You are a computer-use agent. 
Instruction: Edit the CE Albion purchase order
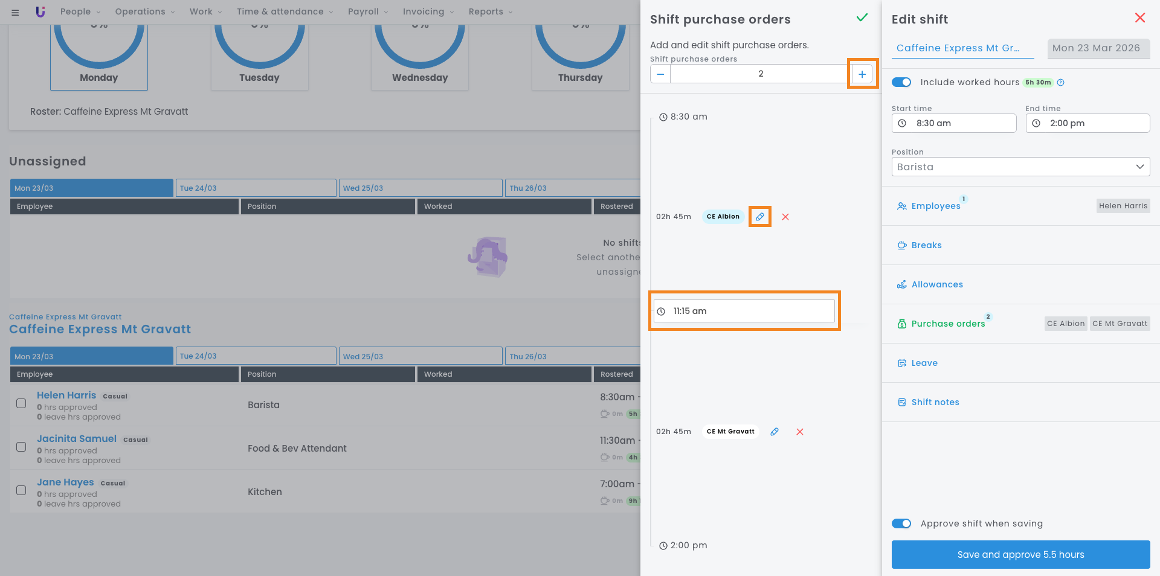click(759, 217)
